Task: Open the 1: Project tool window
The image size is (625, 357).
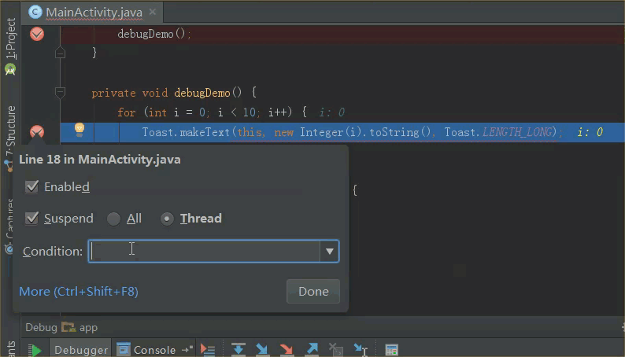Action: pos(11,39)
